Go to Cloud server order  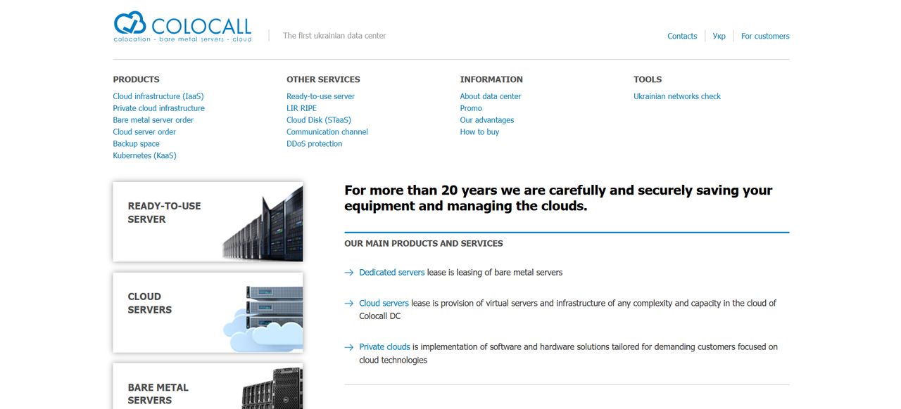pyautogui.click(x=144, y=132)
